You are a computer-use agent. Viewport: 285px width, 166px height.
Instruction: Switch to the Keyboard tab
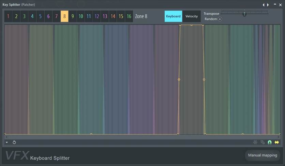pos(173,16)
